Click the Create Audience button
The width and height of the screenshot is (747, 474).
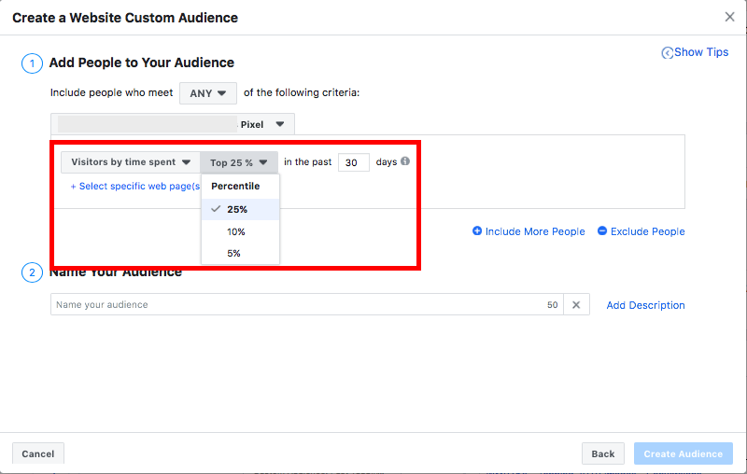pos(683,453)
